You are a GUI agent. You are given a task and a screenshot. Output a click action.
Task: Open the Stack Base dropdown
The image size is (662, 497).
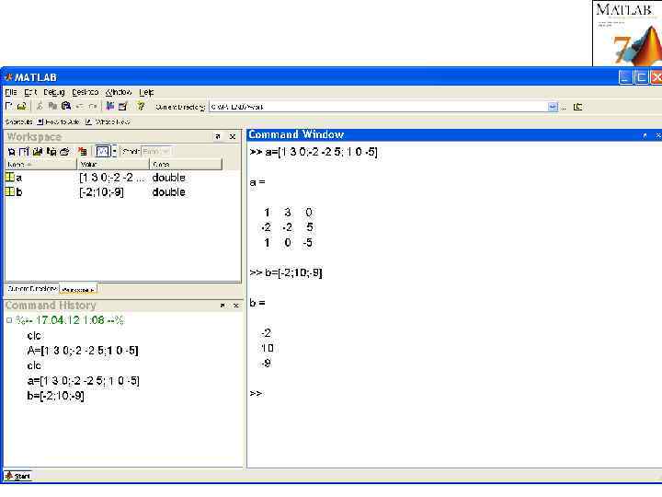[157, 151]
